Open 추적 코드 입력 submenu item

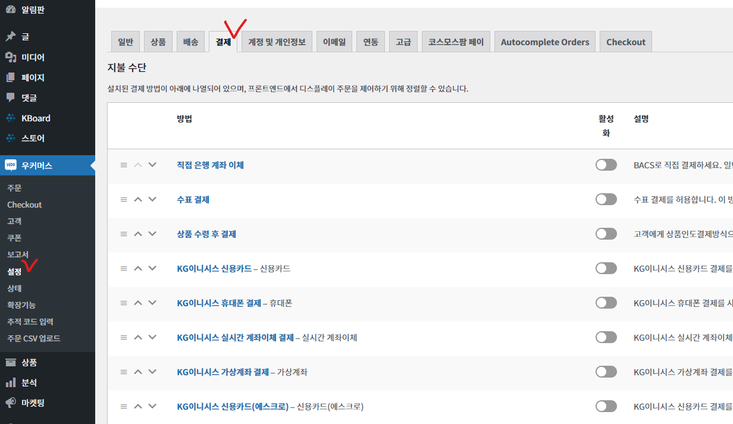(30, 322)
